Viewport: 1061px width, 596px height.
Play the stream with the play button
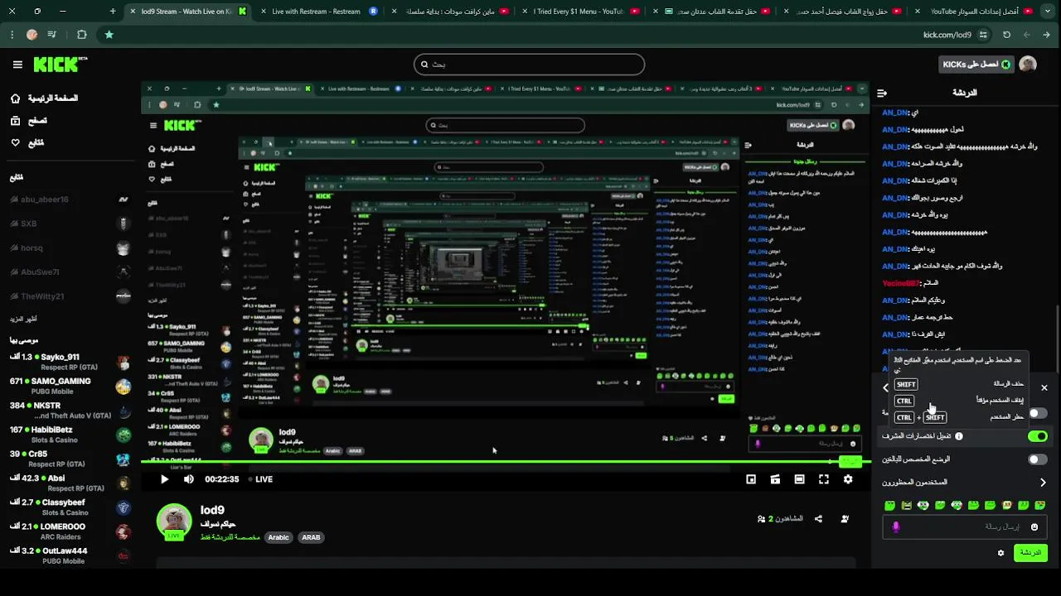(164, 479)
